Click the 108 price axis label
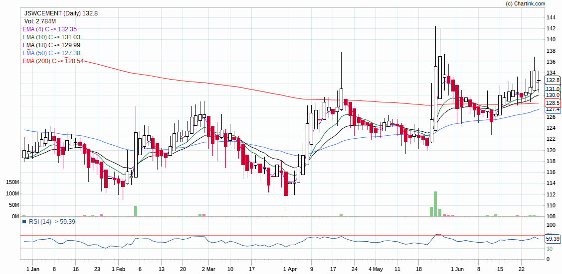The width and height of the screenshot is (562, 274). [551, 216]
